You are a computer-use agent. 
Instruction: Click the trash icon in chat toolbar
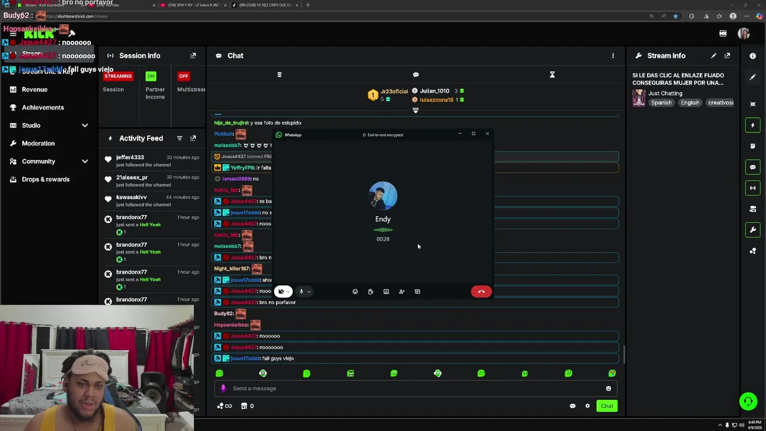pos(279,75)
